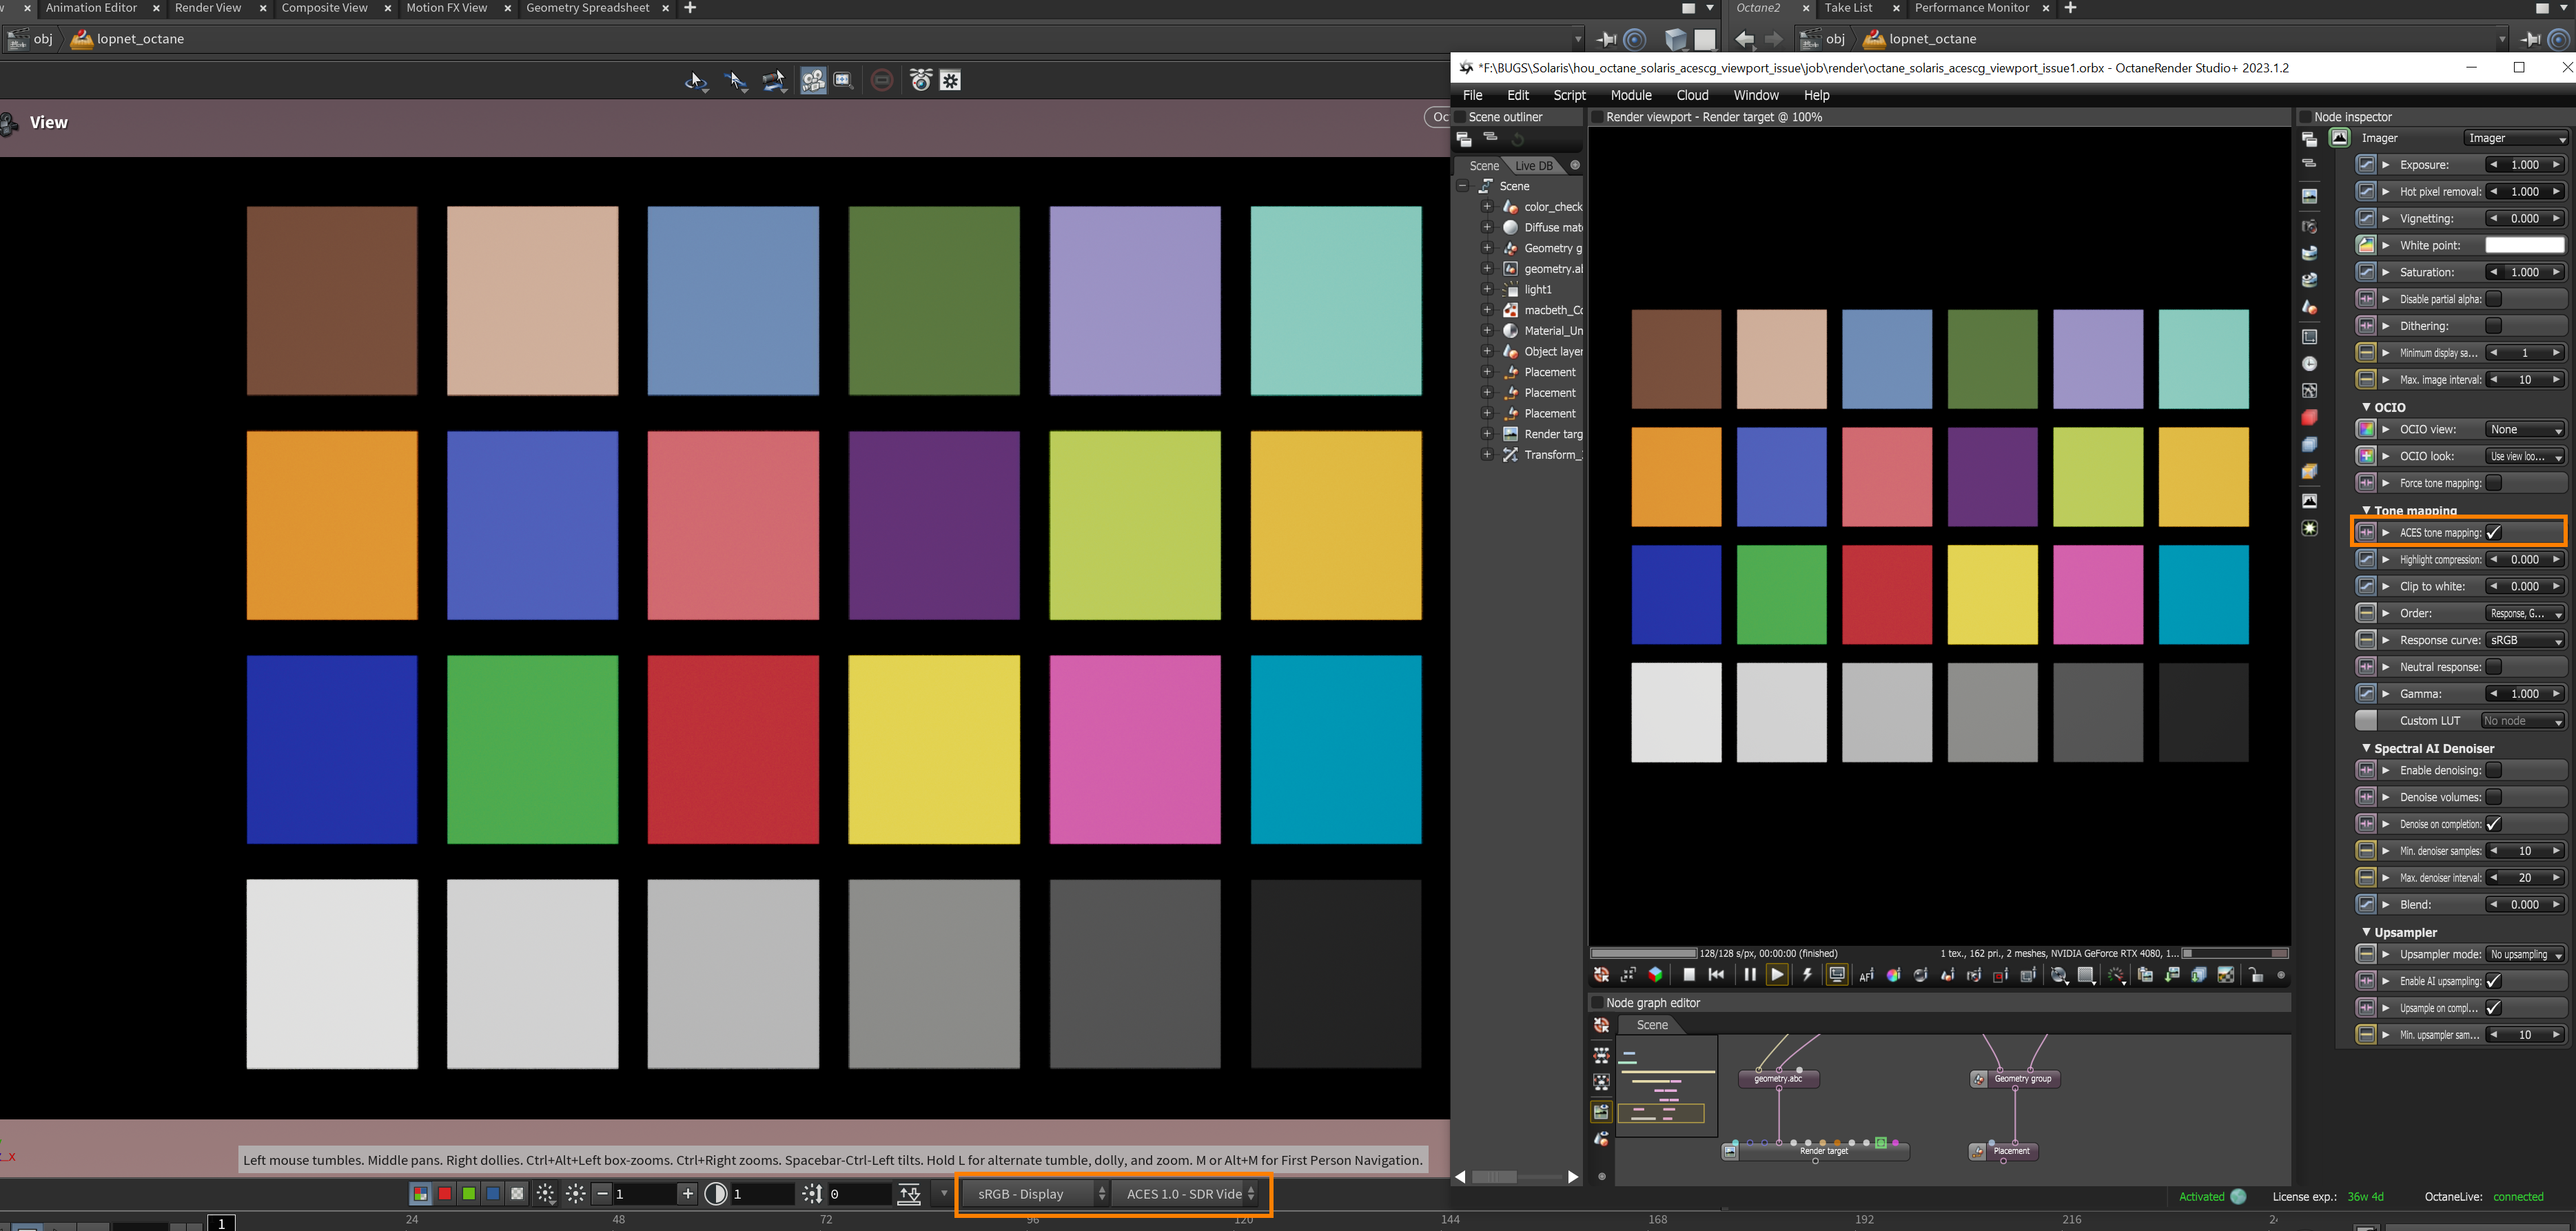The height and width of the screenshot is (1231, 2576).
Task: Open the File menu in OctaneRender
Action: (x=1473, y=95)
